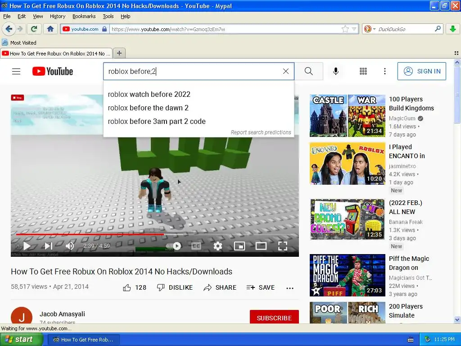Start voice search with the microphone
The height and width of the screenshot is (346, 461).
pos(336,71)
